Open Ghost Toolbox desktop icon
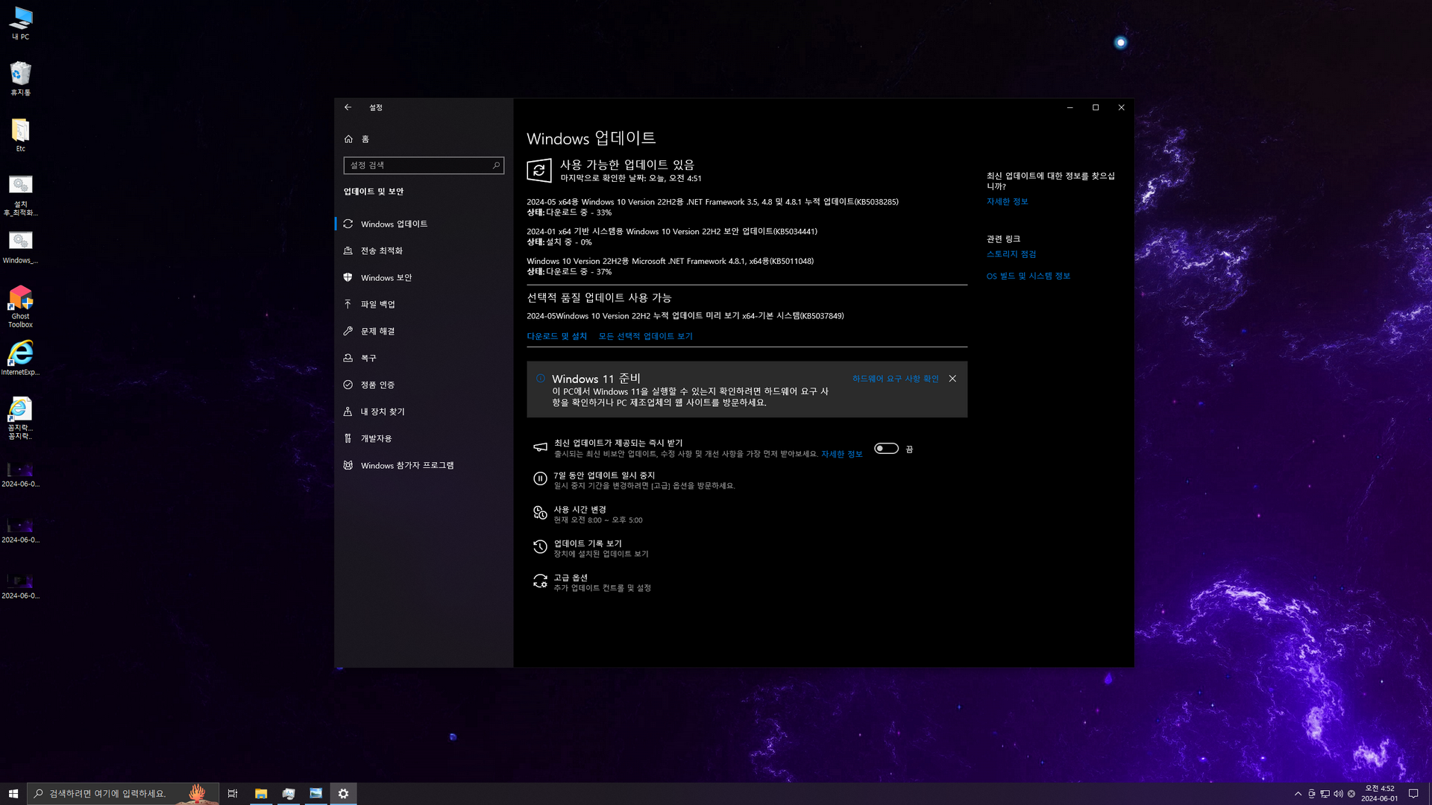This screenshot has width=1432, height=805. (21, 306)
